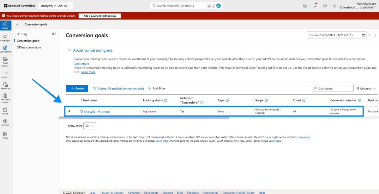The width and height of the screenshot is (379, 194).
Task: Open the Asset Library
Action: (x=5, y=62)
